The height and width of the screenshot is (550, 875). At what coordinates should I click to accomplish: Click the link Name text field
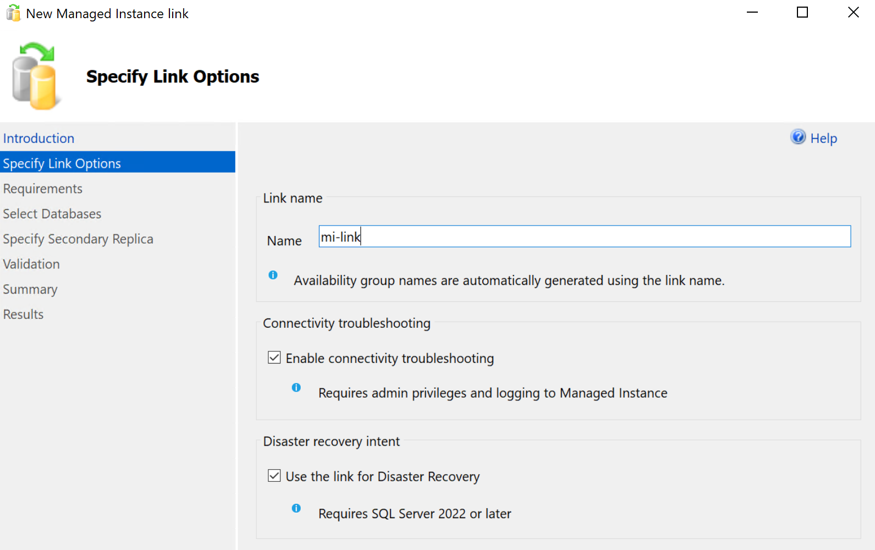pos(585,237)
